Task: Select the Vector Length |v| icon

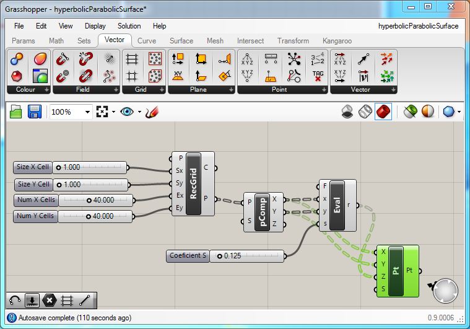Action: click(363, 76)
